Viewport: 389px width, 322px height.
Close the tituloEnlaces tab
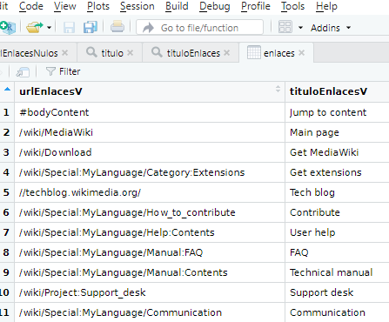[227, 52]
